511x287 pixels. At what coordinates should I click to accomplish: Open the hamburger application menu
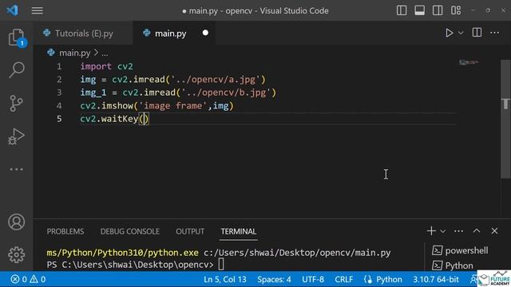(x=38, y=10)
